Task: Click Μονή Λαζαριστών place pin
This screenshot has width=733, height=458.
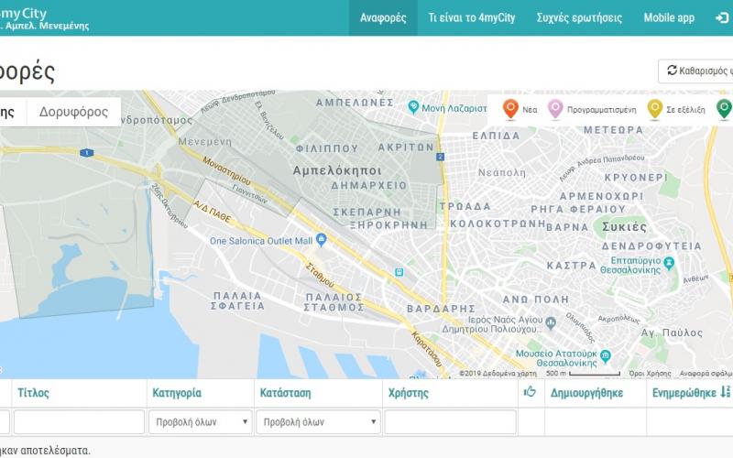Action: [x=413, y=107]
